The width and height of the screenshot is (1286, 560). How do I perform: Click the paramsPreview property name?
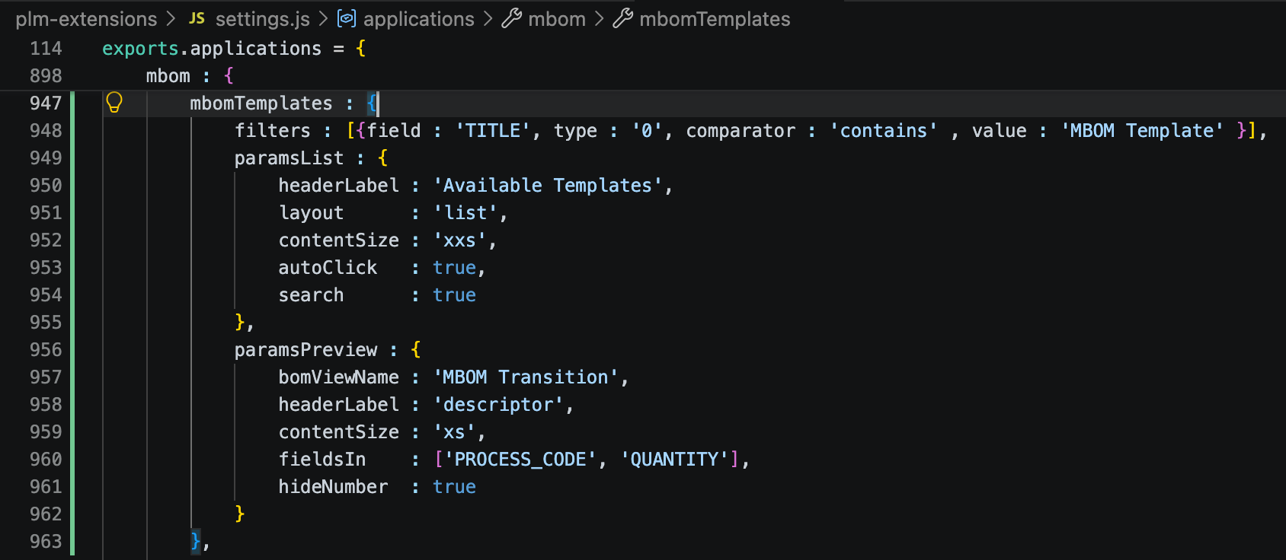[306, 350]
